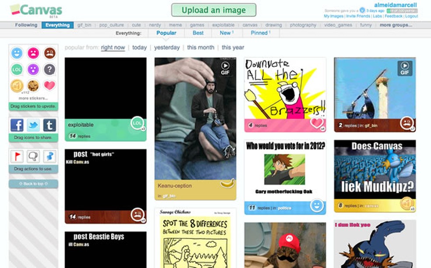Open the Labs link
The width and height of the screenshot is (431, 268).
[378, 16]
